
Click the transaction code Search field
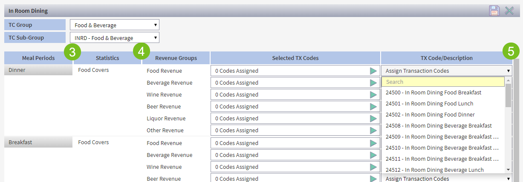442,82
